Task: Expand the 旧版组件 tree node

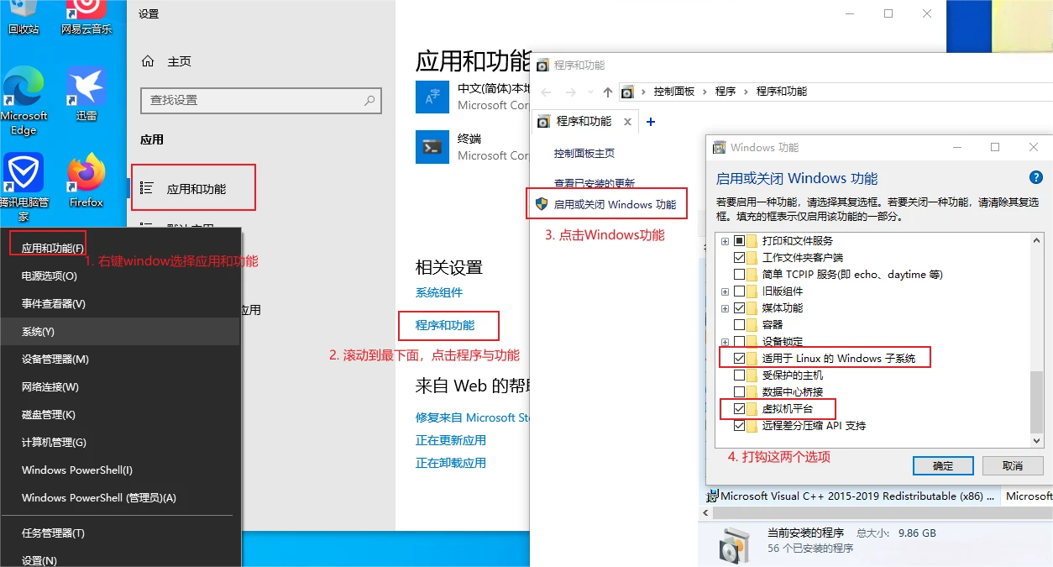Action: pos(726,291)
